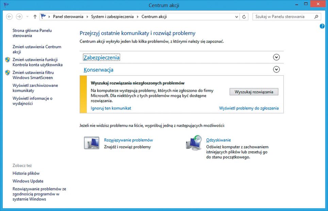Click the Action Center flag icon in address bar
This screenshot has width=328, height=211.
tap(43, 16)
